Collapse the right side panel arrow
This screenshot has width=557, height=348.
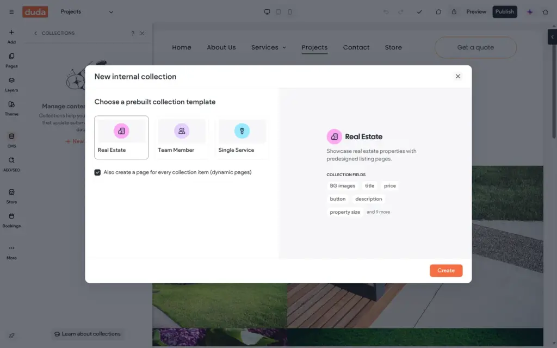pyautogui.click(x=552, y=37)
